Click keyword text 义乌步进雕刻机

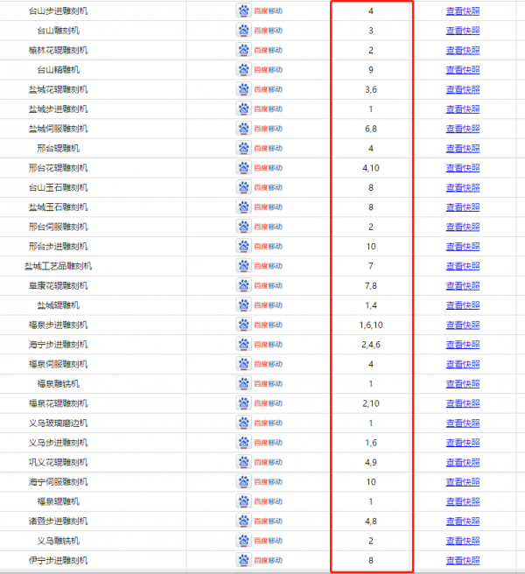(x=59, y=443)
